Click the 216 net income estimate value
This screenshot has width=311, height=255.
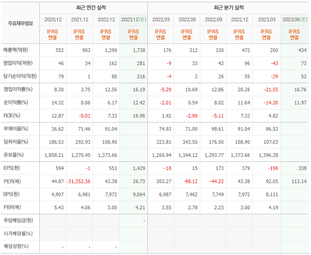(x=141, y=76)
